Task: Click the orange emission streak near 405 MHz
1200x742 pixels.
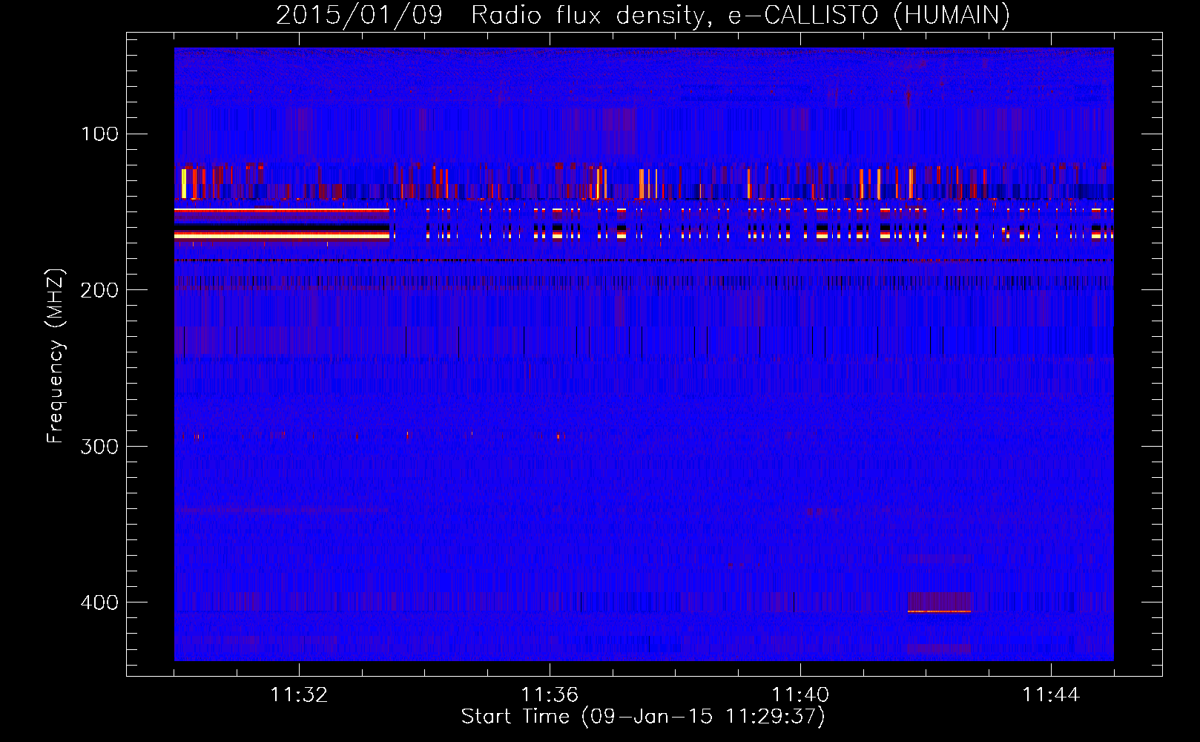Action: click(x=939, y=611)
